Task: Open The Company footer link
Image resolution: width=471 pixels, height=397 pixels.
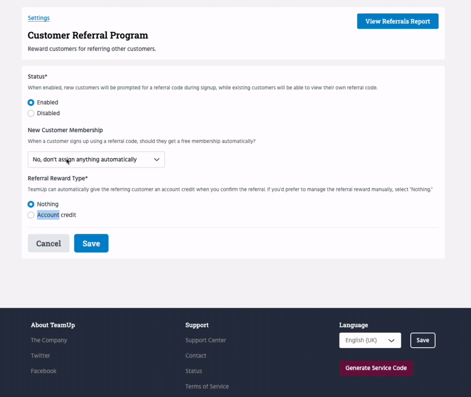Action: 49,340
